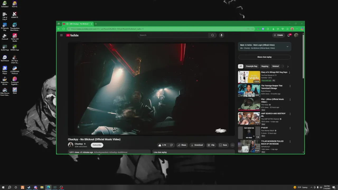
Task: Open TeamViewer desktop shortcut
Action: pyautogui.click(x=5, y=58)
